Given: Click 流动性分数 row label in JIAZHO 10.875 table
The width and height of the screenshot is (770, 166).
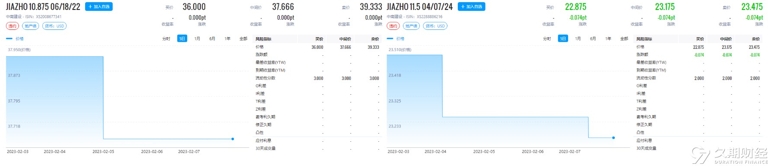Looking at the screenshot, I should point(265,78).
